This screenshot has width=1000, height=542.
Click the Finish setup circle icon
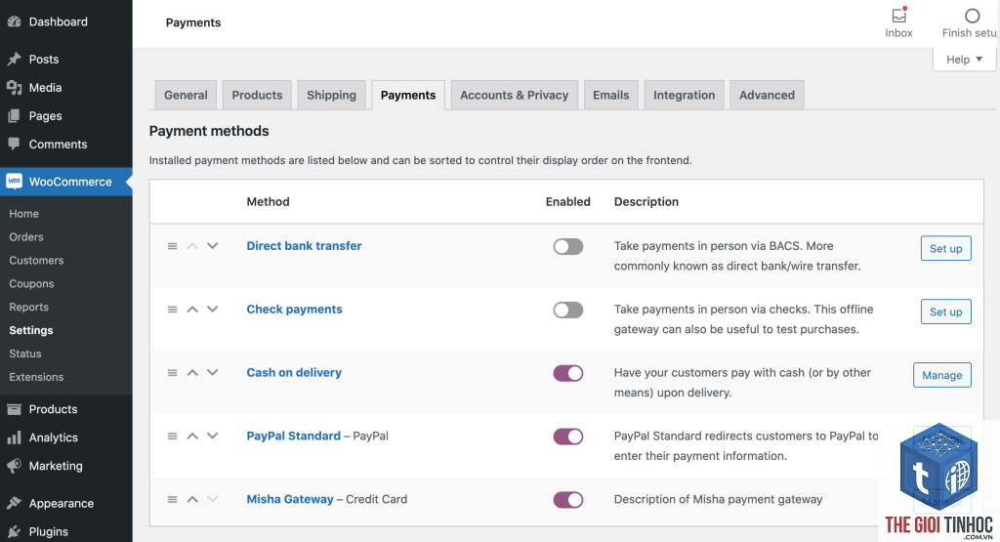point(972,16)
